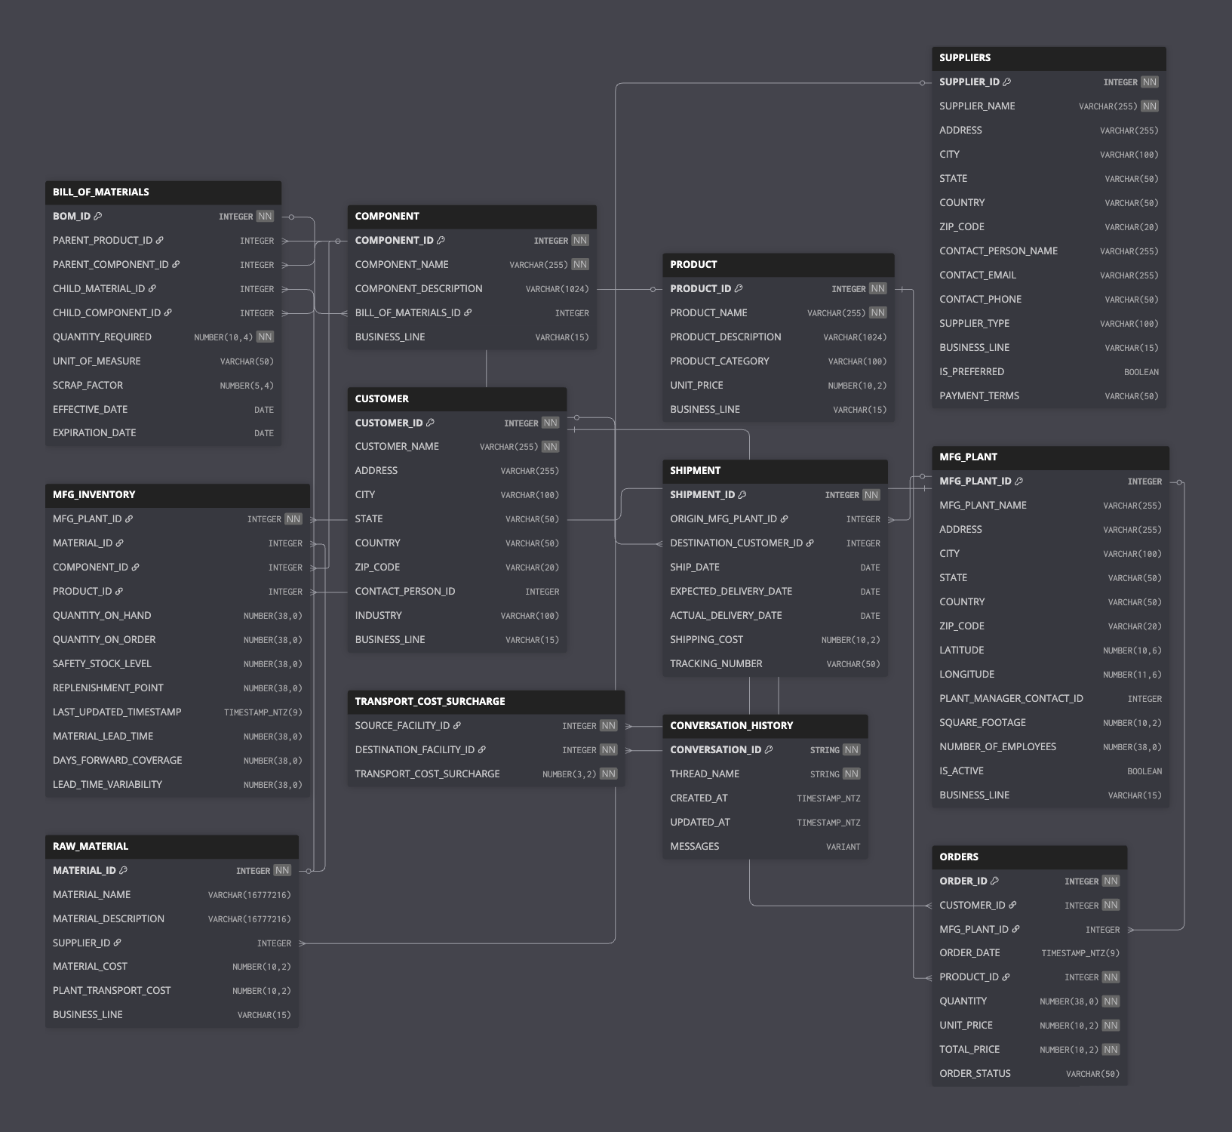The image size is (1232, 1132).
Task: Click the key icon next to SUPPLIER_ID in SUPPLIERS
Action: [1007, 82]
